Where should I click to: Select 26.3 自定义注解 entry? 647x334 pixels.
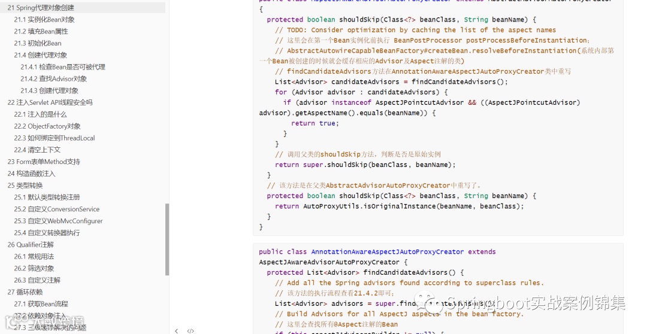pos(37,280)
